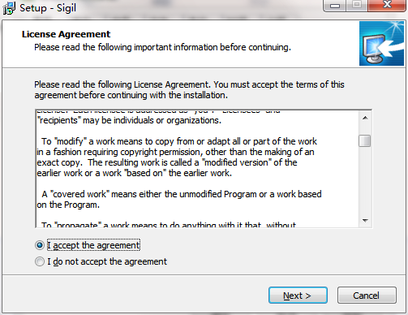Click the Sigil setup icon in title bar
The image size is (408, 315).
tap(8, 8)
